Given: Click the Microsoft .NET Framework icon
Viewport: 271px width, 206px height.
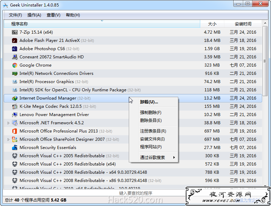Looking at the screenshot, I should pyautogui.click(x=15, y=123).
